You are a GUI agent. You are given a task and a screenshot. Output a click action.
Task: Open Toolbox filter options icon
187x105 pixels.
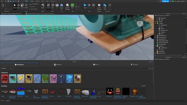tap(152, 69)
